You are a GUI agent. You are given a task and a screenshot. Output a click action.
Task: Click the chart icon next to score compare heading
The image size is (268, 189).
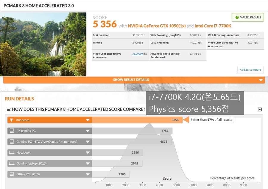coord(9,109)
